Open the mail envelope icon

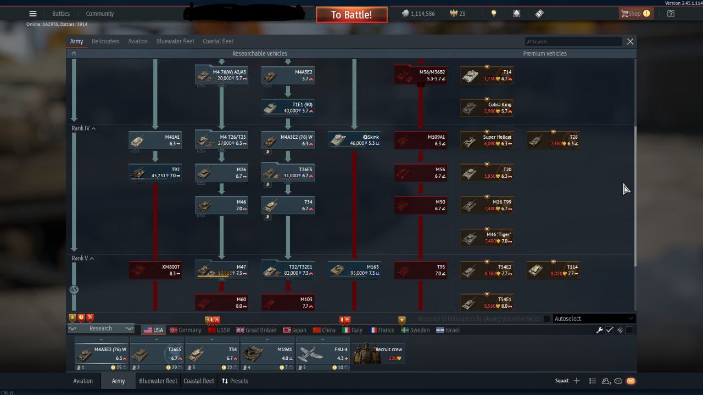point(631,381)
